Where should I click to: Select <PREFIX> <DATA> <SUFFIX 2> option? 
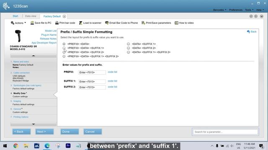point(64,52)
